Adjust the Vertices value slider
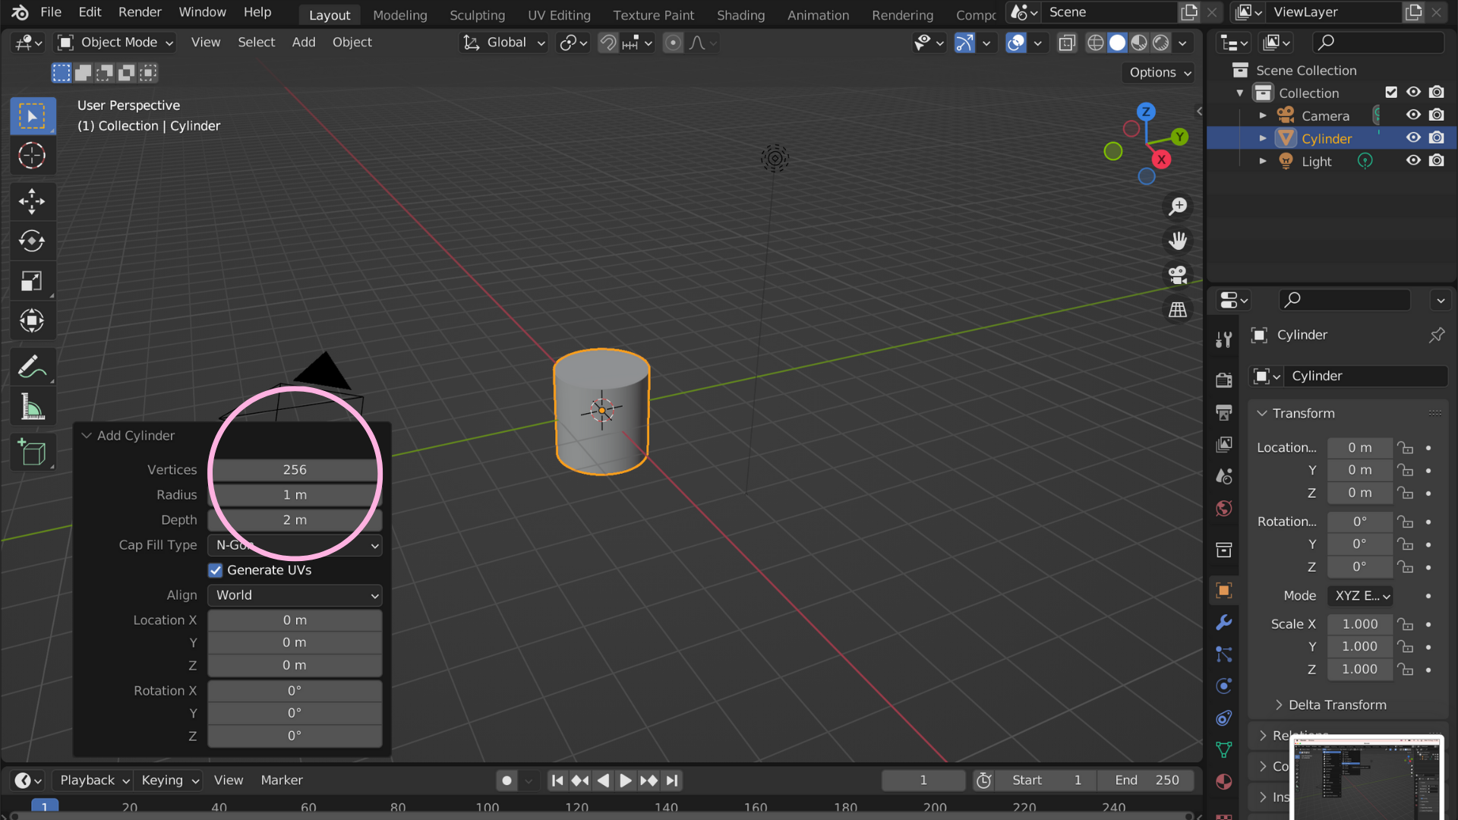Screen dimensions: 1458x820 pyautogui.click(x=295, y=469)
